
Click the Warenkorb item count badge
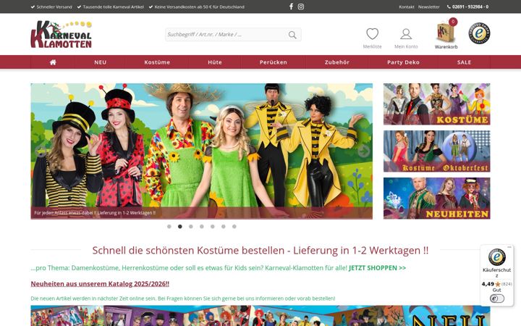point(453,22)
